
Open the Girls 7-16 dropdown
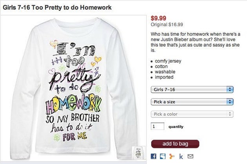192,90
